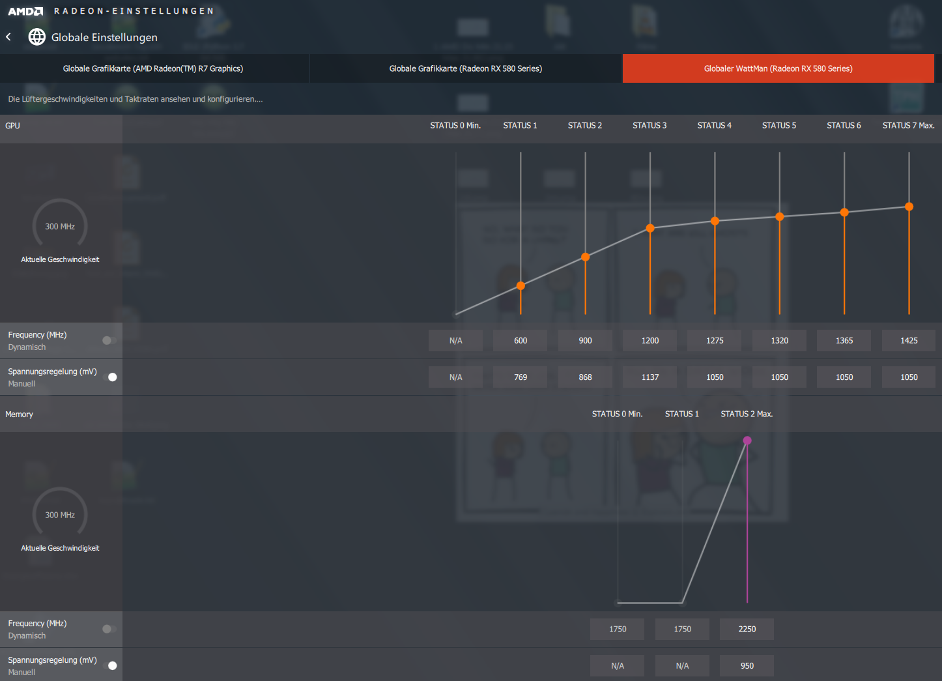The width and height of the screenshot is (942, 681).
Task: Click GPU frequency N/A field
Action: (456, 340)
